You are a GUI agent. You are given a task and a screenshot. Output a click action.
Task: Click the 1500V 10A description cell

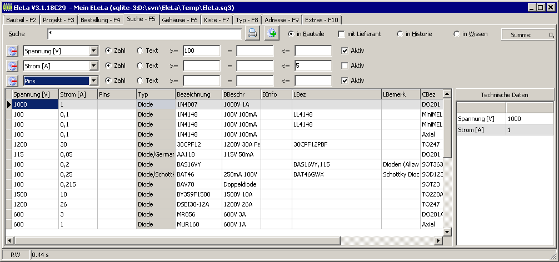241,194
